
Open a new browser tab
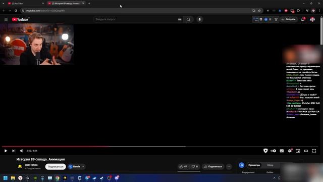(x=89, y=4)
